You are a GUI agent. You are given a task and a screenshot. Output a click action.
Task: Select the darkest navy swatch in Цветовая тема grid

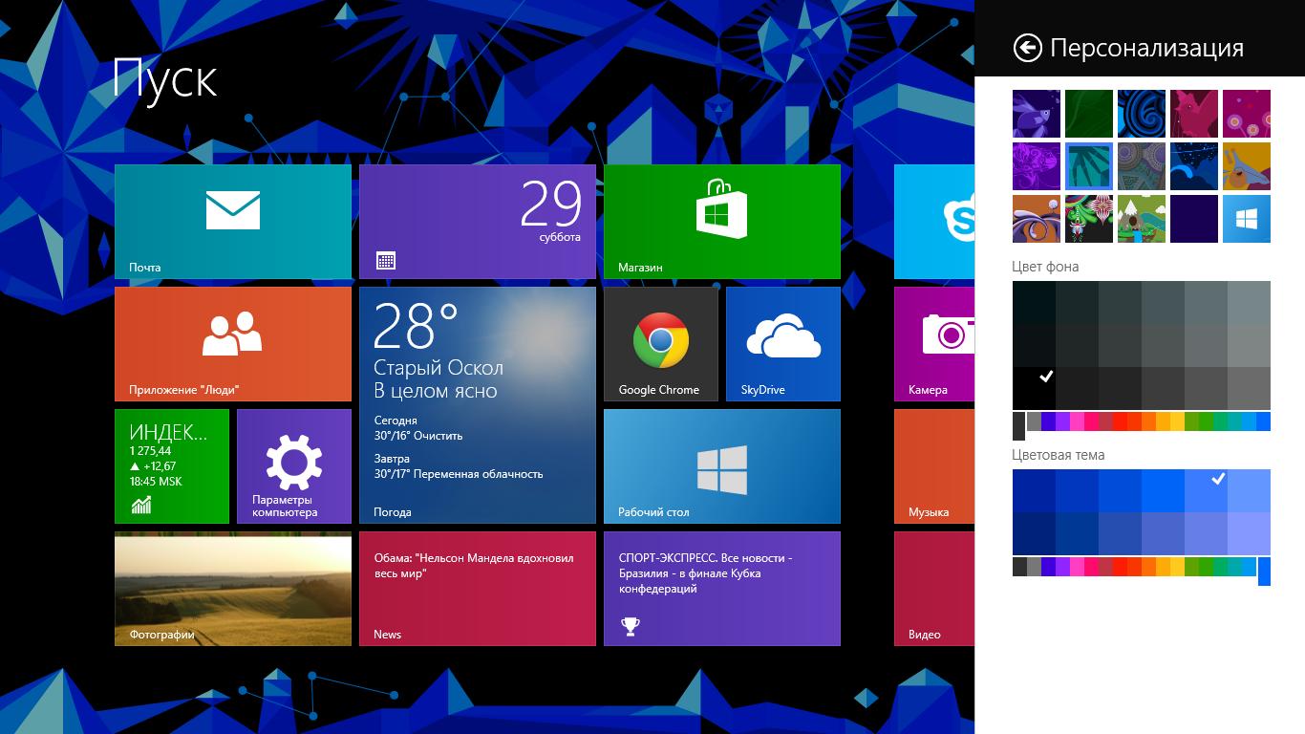[x=1034, y=533]
